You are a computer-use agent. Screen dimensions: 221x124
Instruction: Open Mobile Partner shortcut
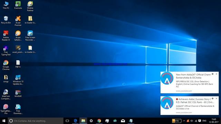point(30,6)
